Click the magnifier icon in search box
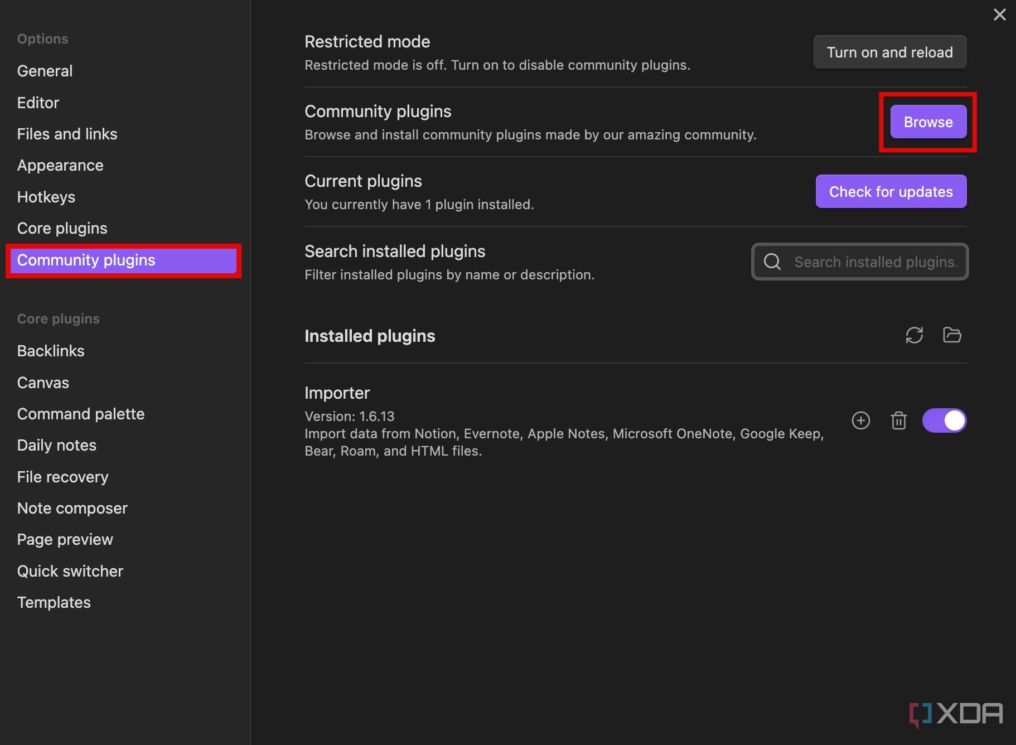 [772, 262]
